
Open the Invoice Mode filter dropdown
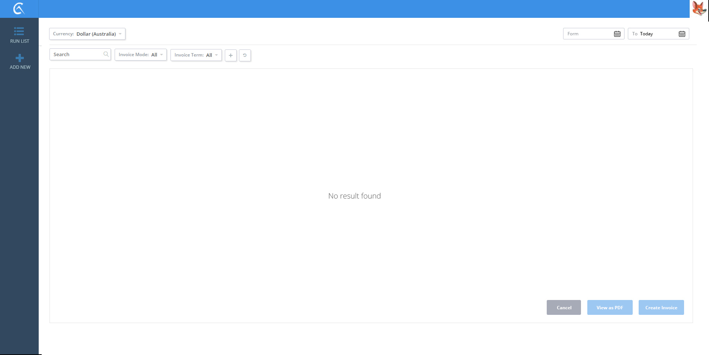[x=140, y=55]
